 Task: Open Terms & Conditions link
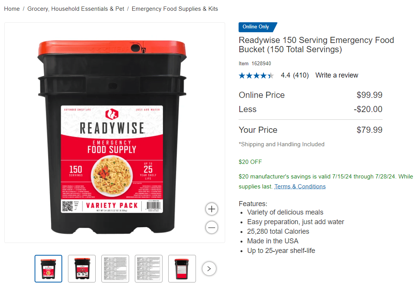(x=300, y=187)
